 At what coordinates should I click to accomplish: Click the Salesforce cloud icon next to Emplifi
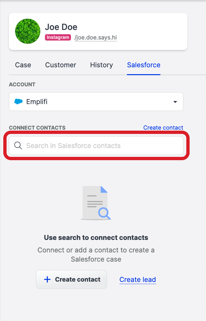19,102
